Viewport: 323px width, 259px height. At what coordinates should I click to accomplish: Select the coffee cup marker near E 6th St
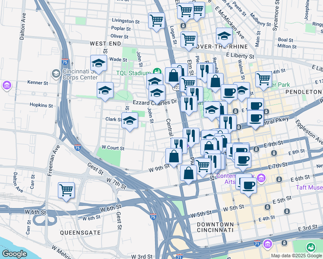click(x=248, y=185)
